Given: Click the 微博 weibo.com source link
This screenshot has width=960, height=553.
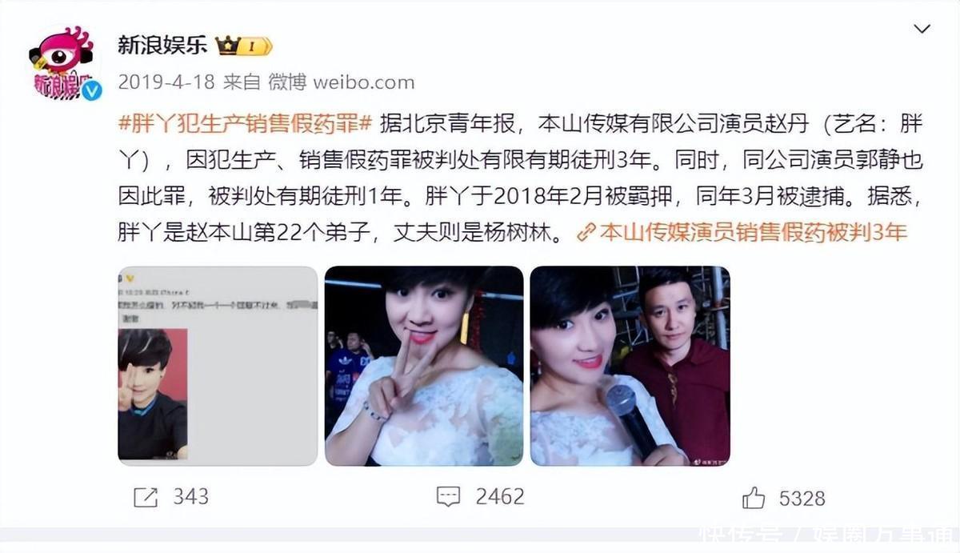Looking at the screenshot, I should (x=341, y=82).
